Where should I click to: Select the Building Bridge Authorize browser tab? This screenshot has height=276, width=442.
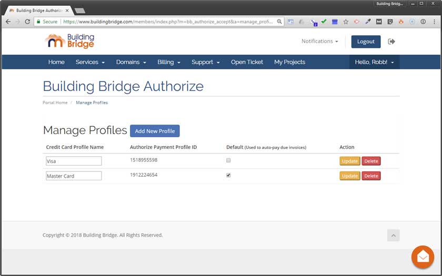(x=39, y=11)
